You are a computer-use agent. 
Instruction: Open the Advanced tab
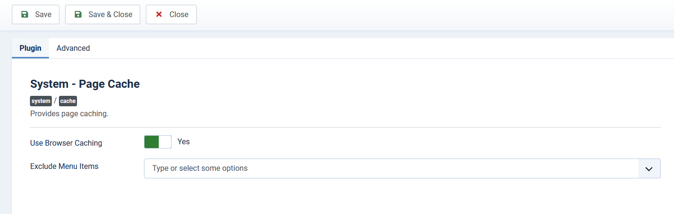(x=73, y=48)
